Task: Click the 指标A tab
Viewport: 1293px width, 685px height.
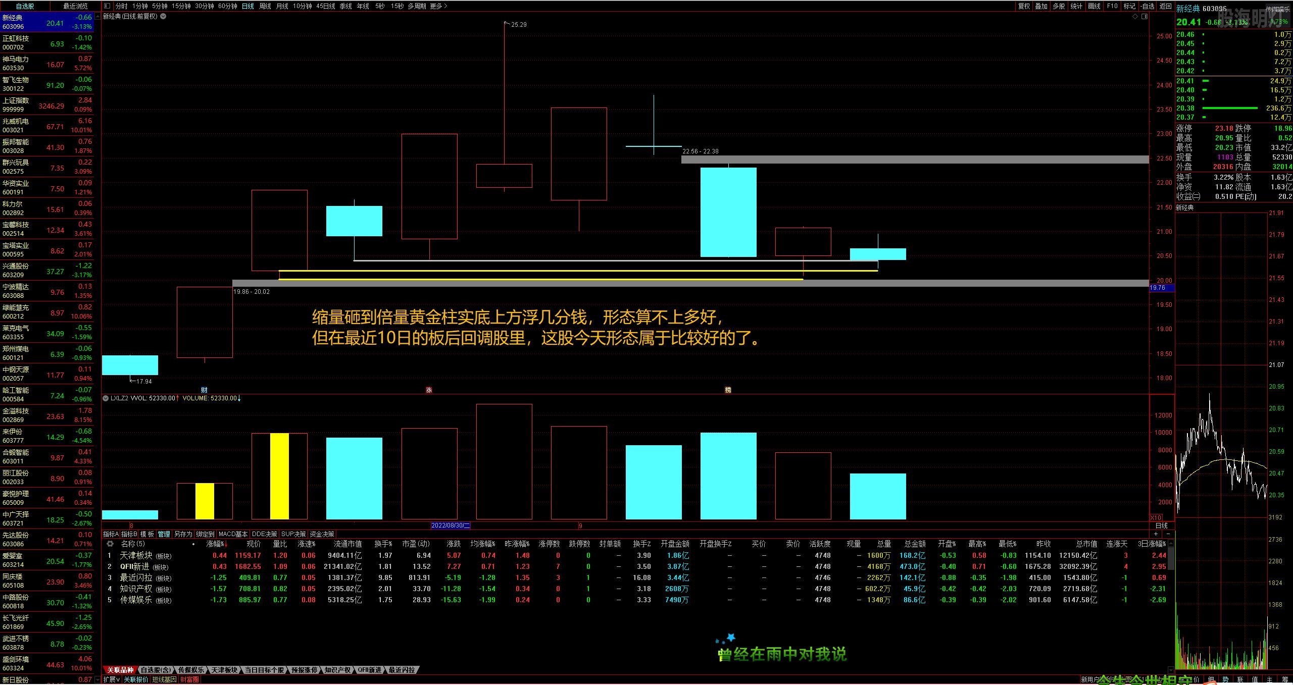Action: tap(111, 534)
